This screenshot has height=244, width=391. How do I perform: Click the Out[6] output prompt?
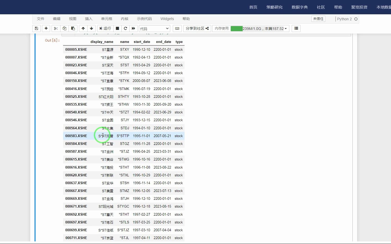[52, 40]
